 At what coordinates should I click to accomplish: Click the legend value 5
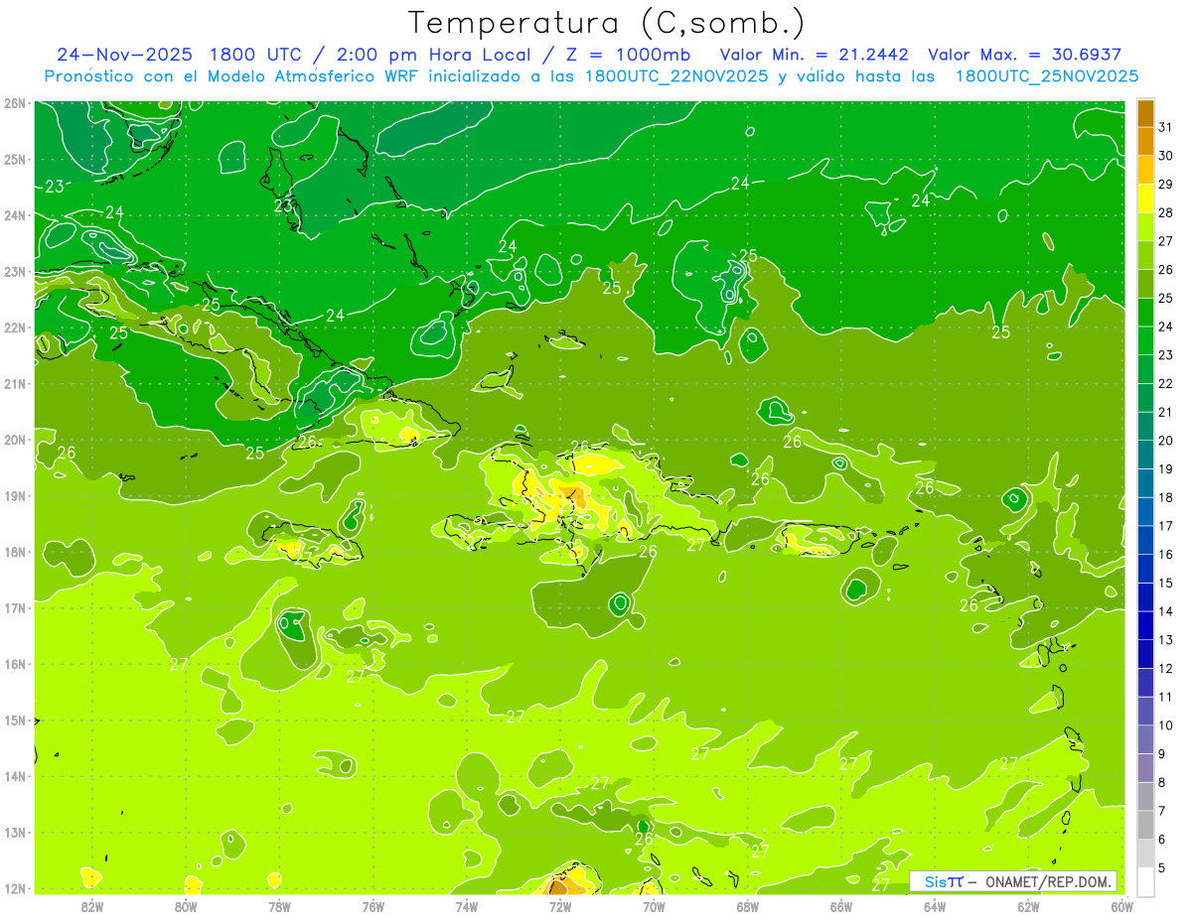pos(1162,867)
